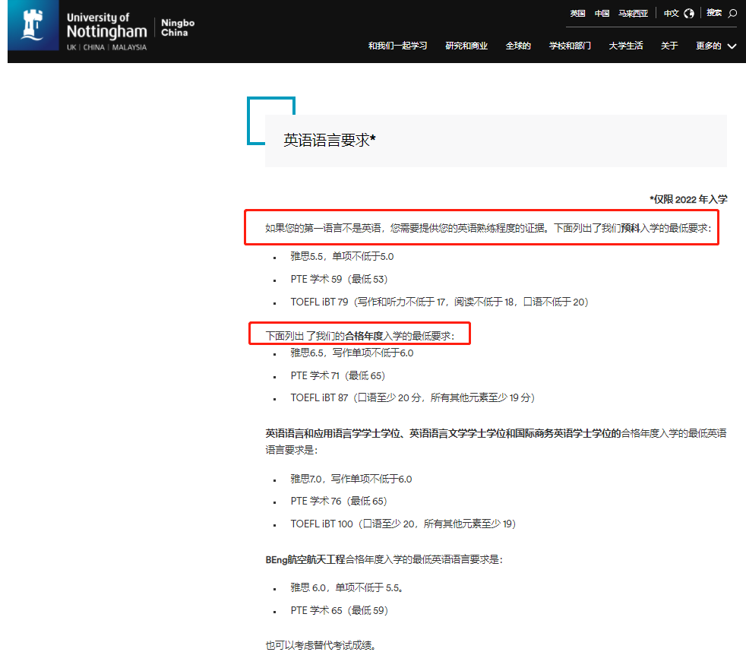Click the globe language icon
746x671 pixels.
point(689,14)
